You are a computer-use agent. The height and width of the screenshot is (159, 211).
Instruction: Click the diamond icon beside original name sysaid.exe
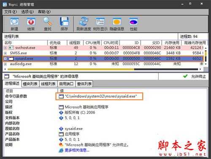(x=61, y=129)
